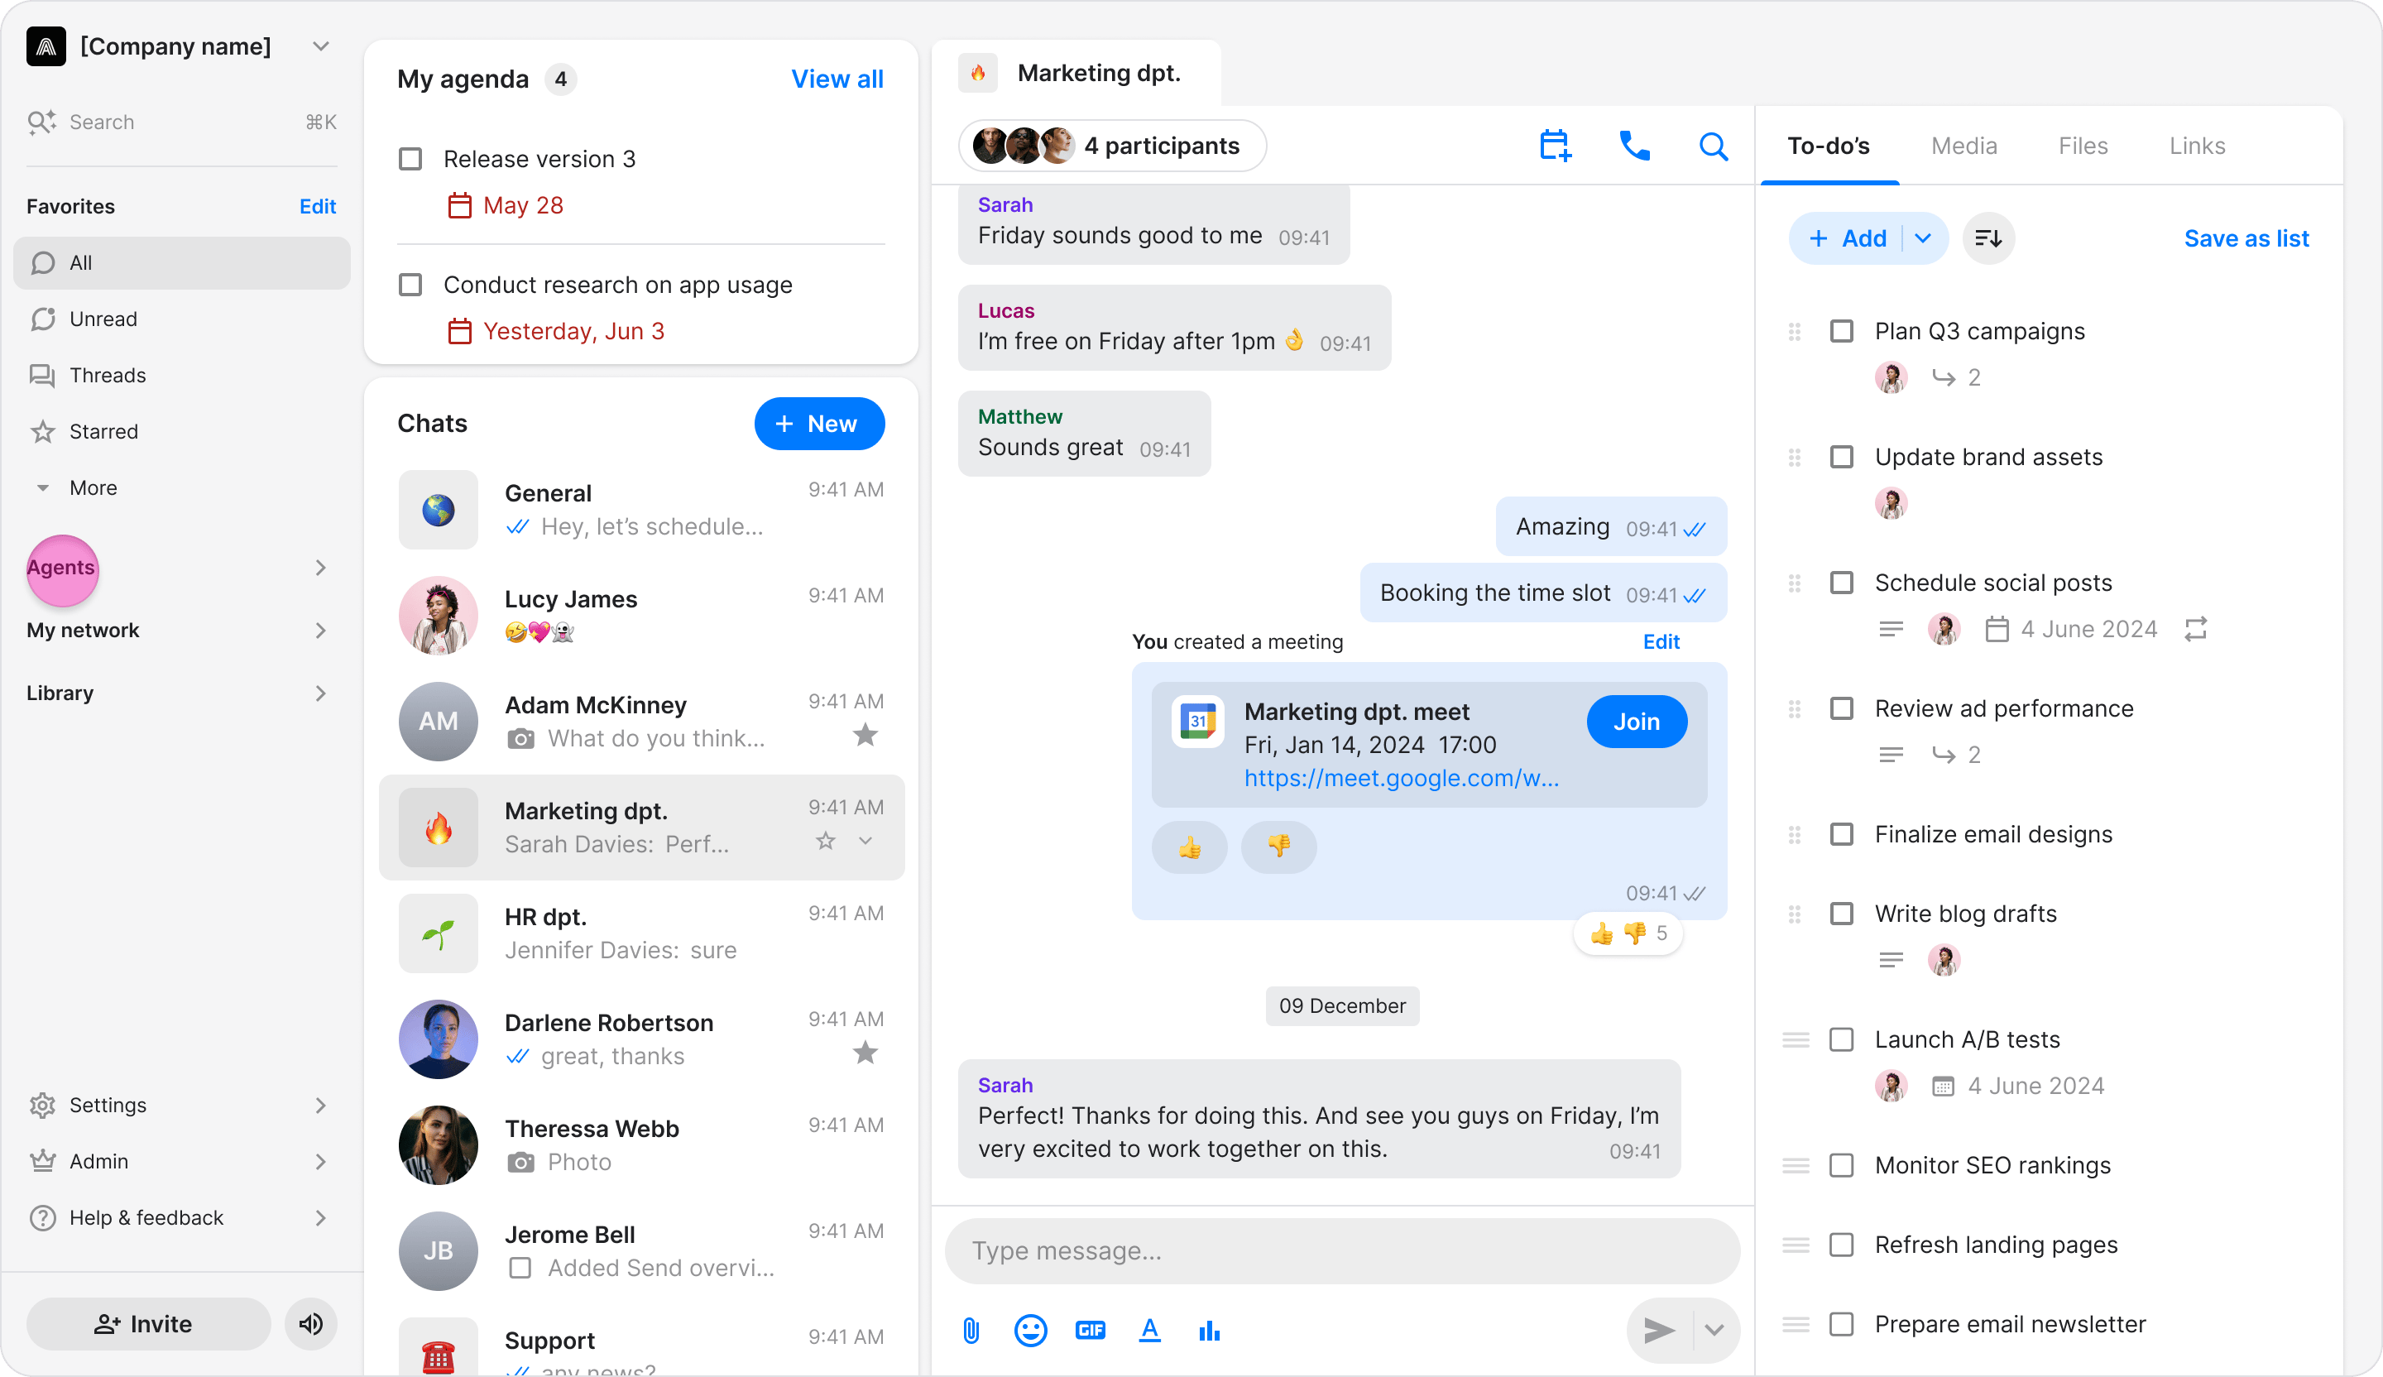Check off Conduct research on app usage

tap(410, 285)
